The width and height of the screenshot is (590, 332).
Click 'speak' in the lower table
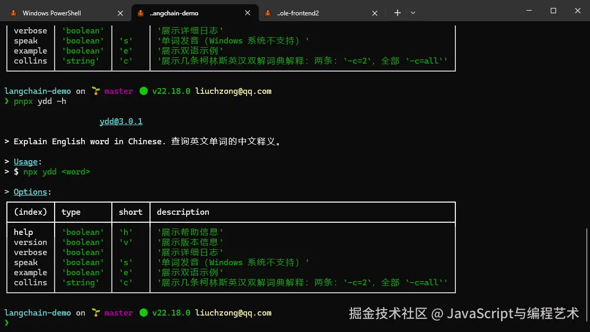(x=25, y=263)
